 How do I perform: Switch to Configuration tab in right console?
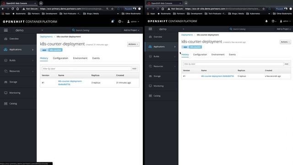[200, 55]
